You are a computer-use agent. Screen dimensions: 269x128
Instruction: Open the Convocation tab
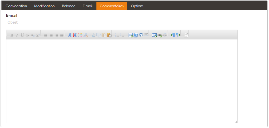point(16,6)
